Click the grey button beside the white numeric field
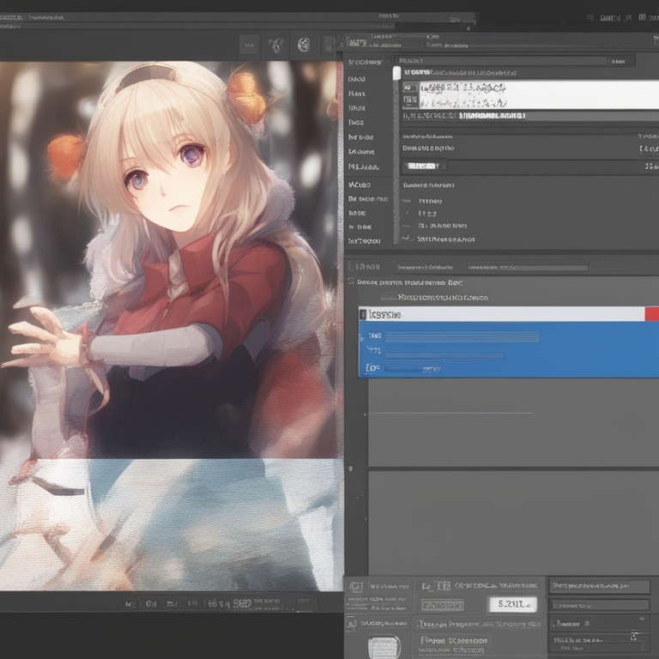 (443, 605)
